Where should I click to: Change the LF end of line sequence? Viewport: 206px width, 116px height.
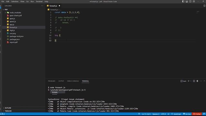168,114
